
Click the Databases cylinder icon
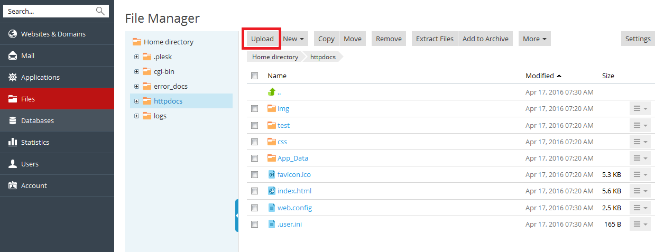[13, 120]
